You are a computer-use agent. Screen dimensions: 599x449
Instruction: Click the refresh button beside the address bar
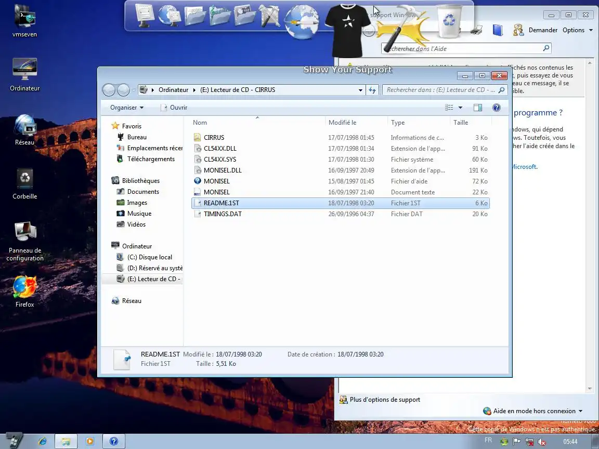coord(372,90)
